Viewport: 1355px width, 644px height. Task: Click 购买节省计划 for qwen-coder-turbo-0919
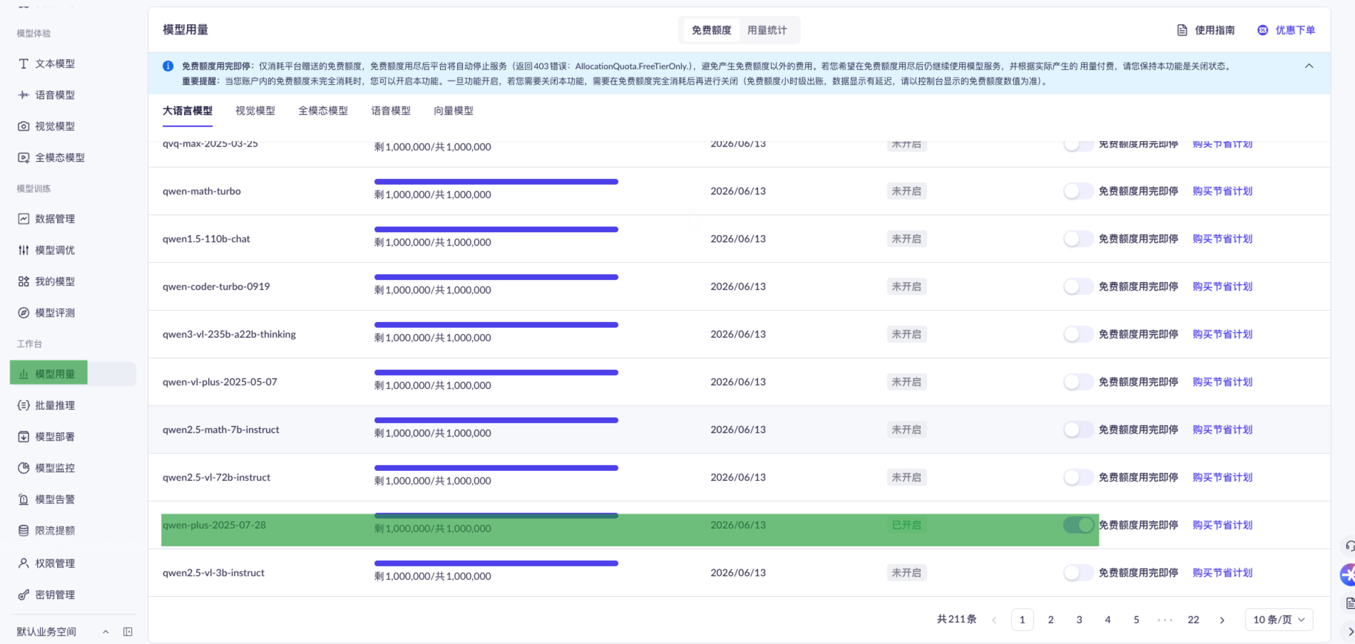[1221, 286]
